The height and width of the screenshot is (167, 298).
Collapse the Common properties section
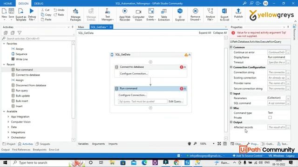tap(231, 47)
